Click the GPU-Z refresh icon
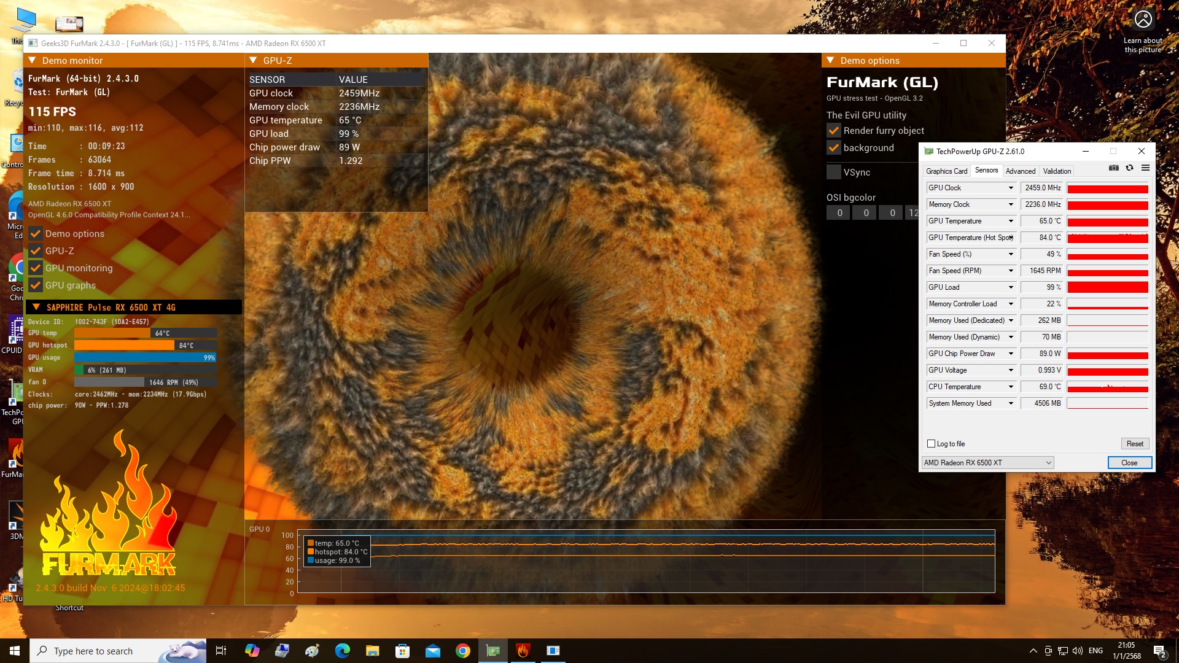Screen dimensions: 1179x663 point(1129,168)
